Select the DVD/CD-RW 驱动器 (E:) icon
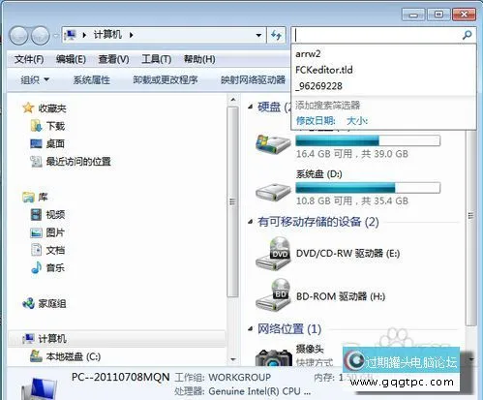483x400 pixels. [273, 254]
